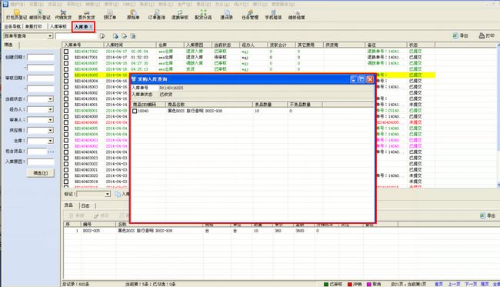Open the 供应商 filter dropdown
This screenshot has width=500, height=287.
[50, 131]
